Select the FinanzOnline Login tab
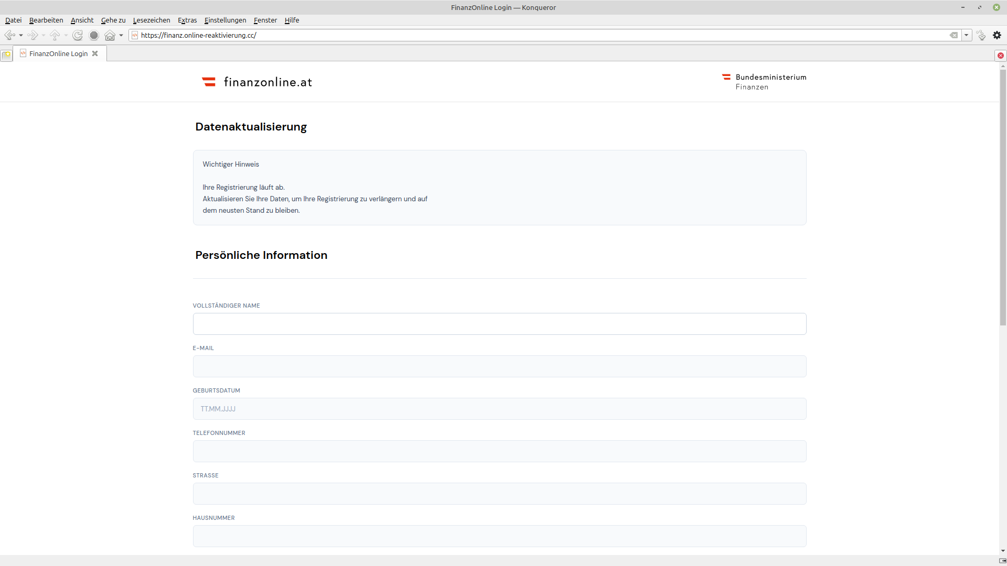Screen dimensions: 1007x566 click(58, 53)
